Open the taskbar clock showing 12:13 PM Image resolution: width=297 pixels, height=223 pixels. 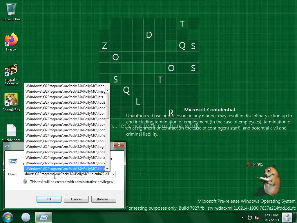click(271, 217)
